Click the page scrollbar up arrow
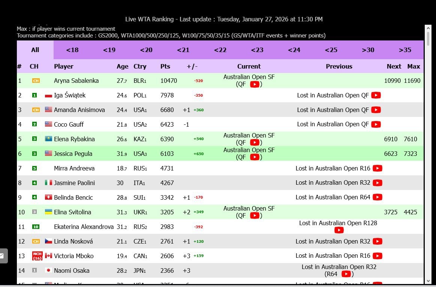The image size is (436, 287). [x=428, y=28]
